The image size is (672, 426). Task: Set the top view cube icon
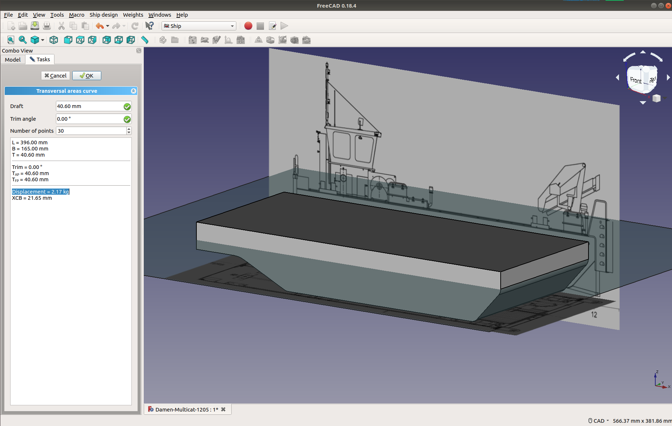80,40
